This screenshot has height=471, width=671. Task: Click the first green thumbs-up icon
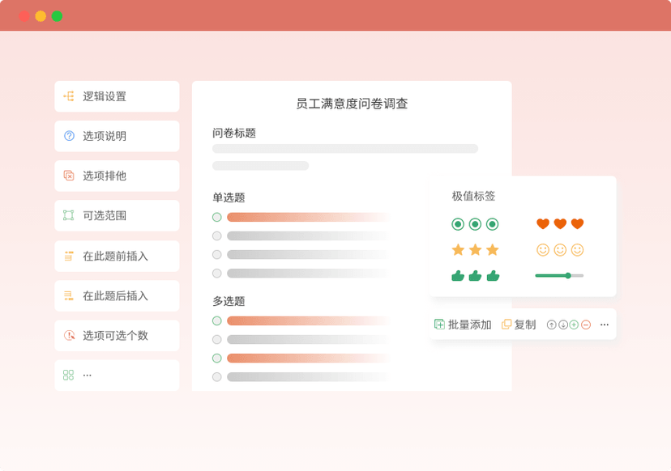[458, 276]
